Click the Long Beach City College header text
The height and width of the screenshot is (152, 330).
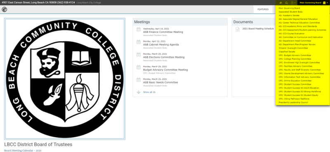(89, 3)
